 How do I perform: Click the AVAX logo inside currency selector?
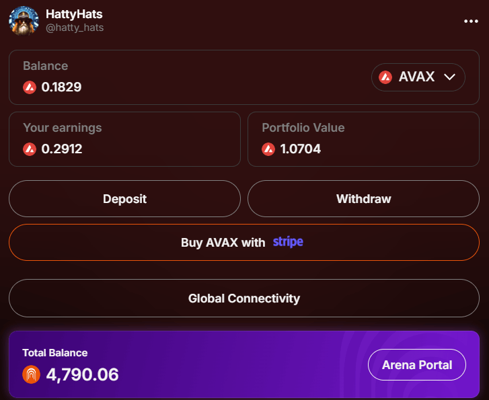coord(385,77)
